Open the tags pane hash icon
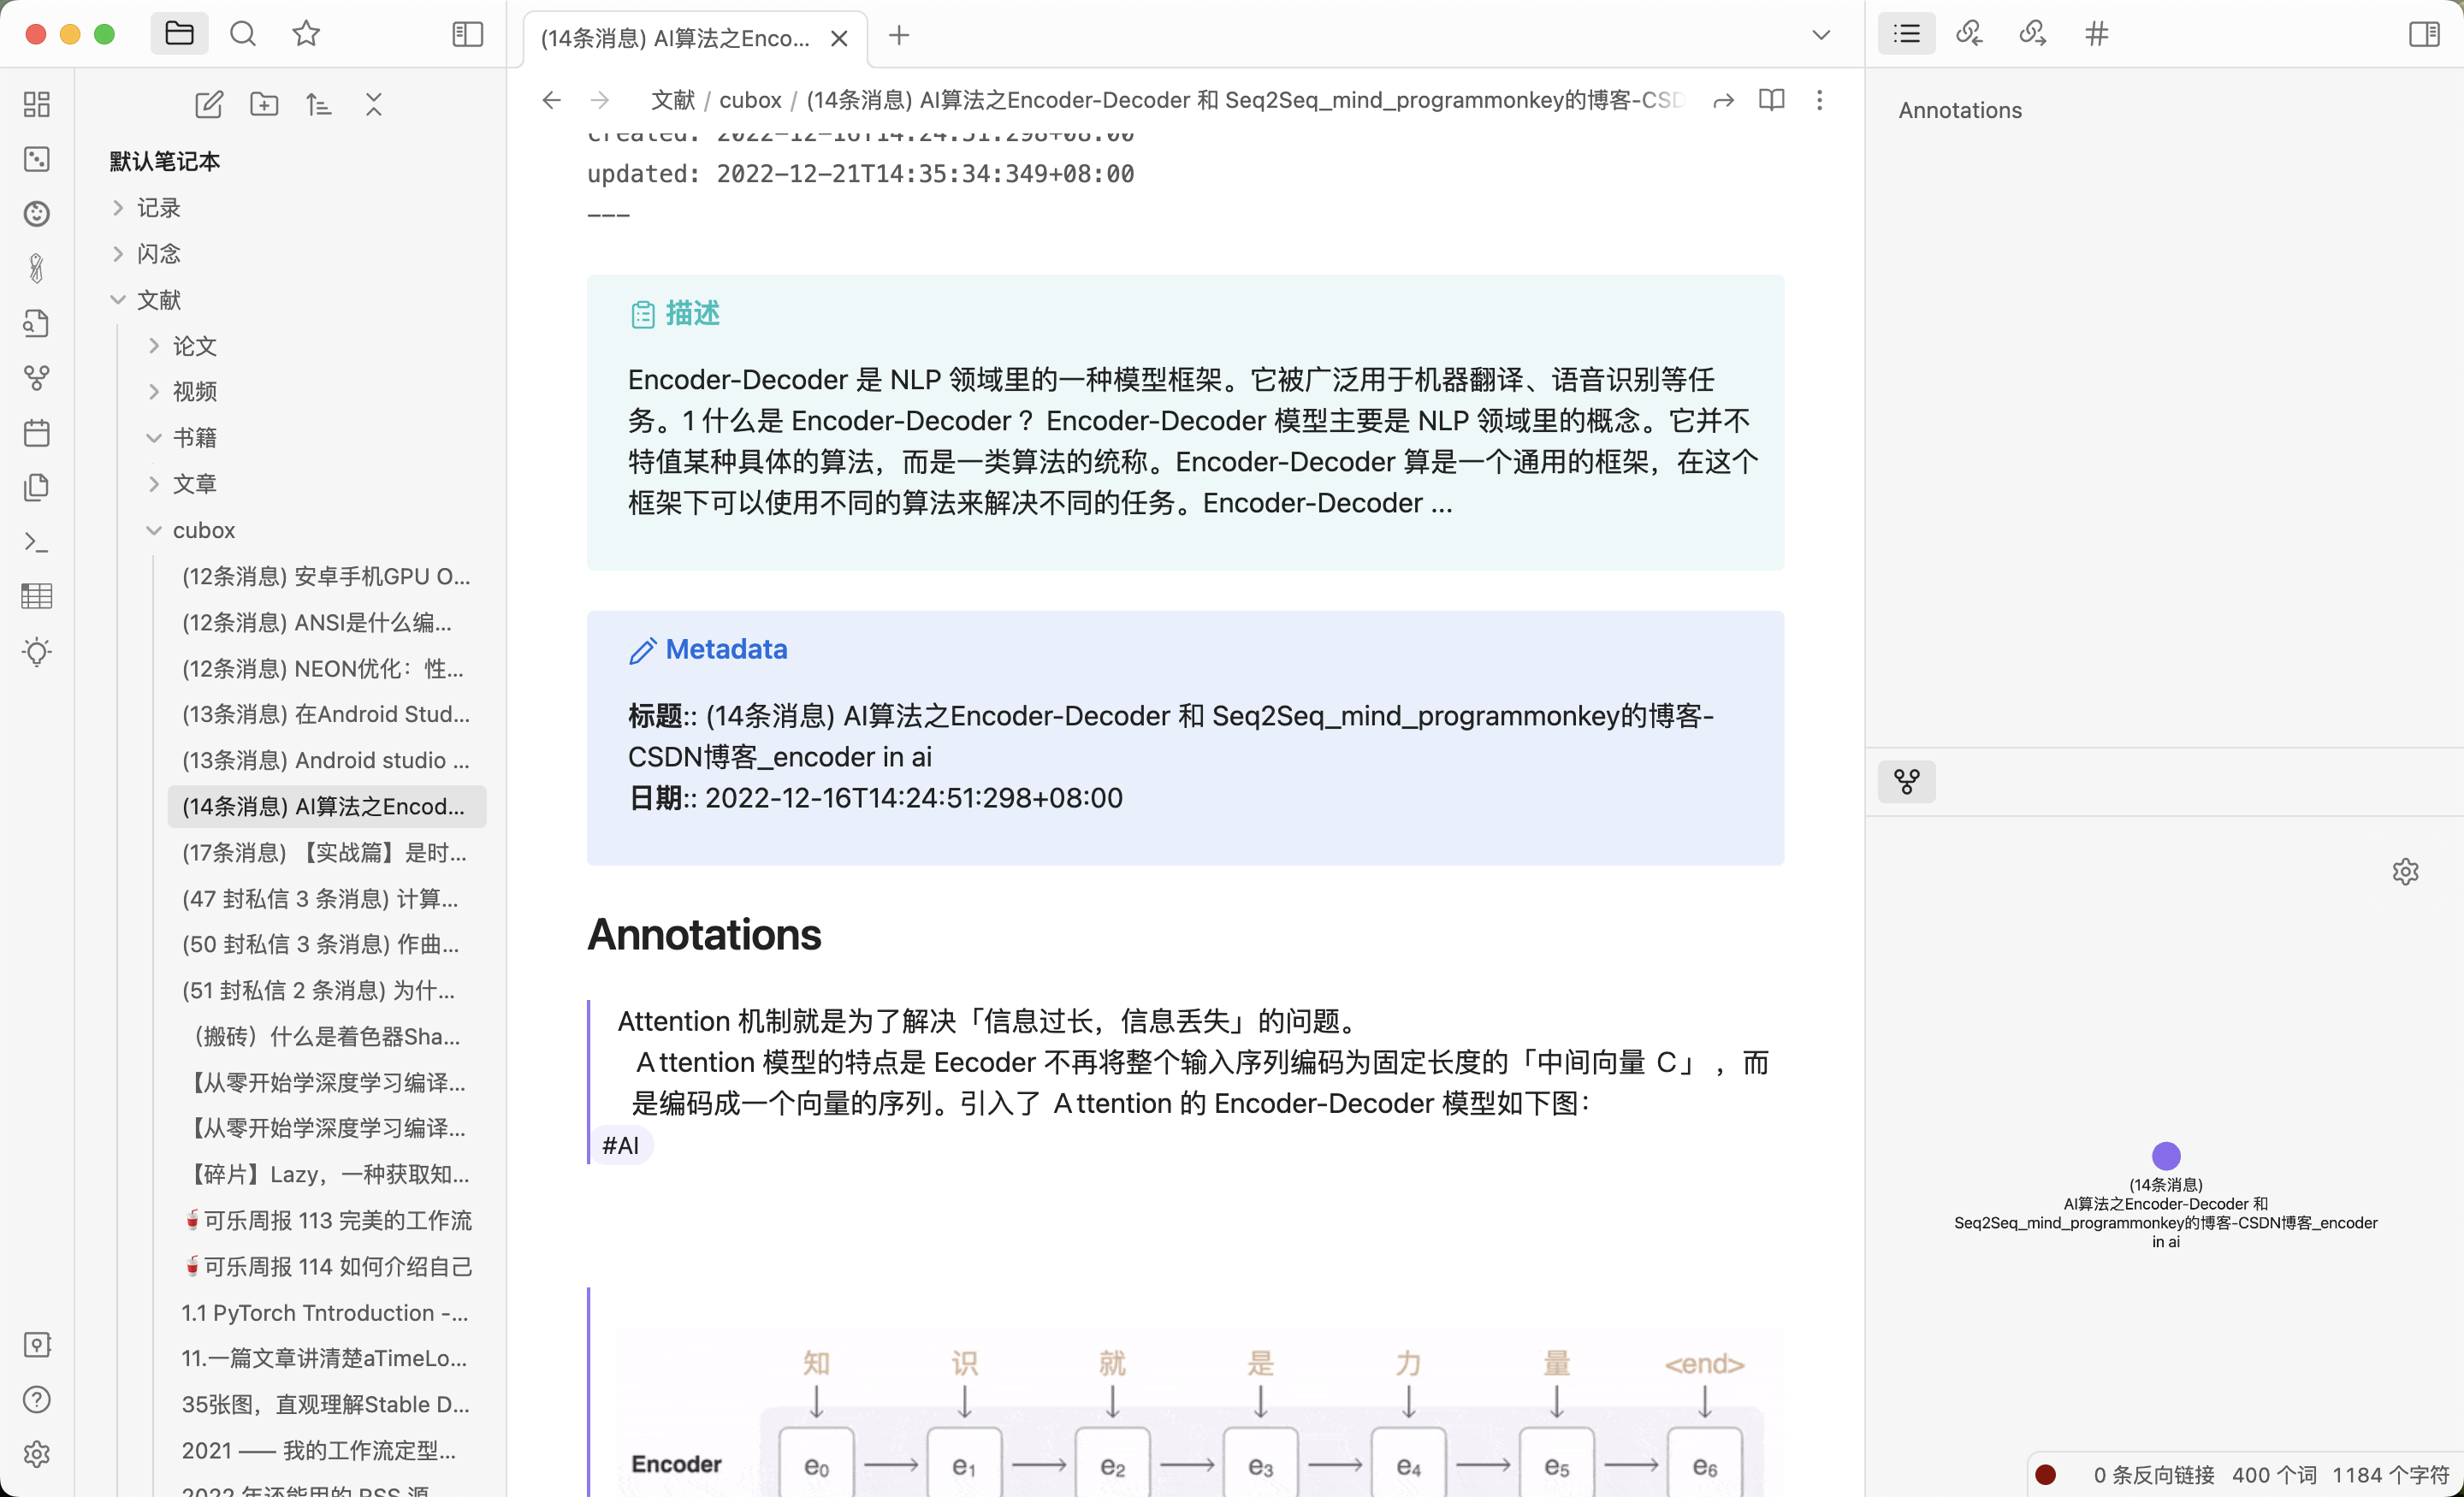2464x1497 pixels. [2097, 34]
